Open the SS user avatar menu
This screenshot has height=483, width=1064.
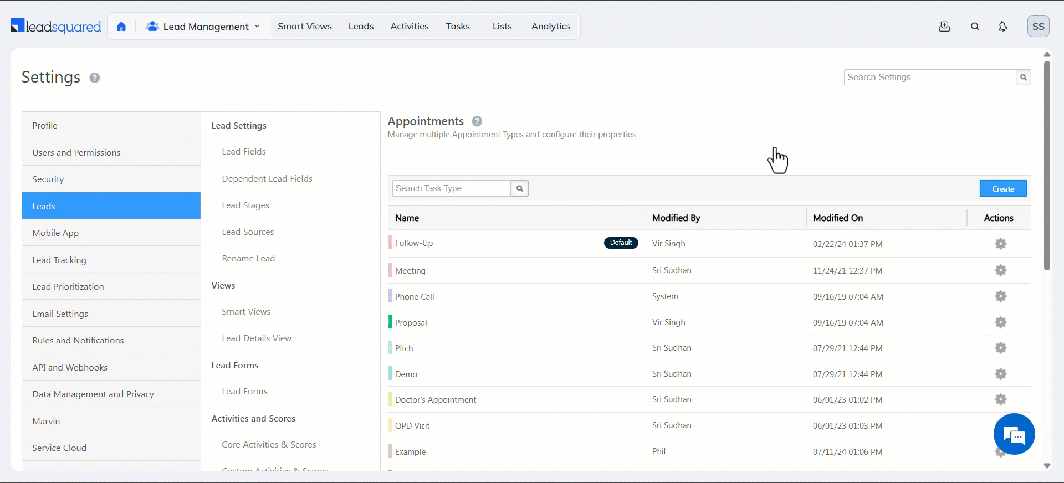pos(1039,26)
